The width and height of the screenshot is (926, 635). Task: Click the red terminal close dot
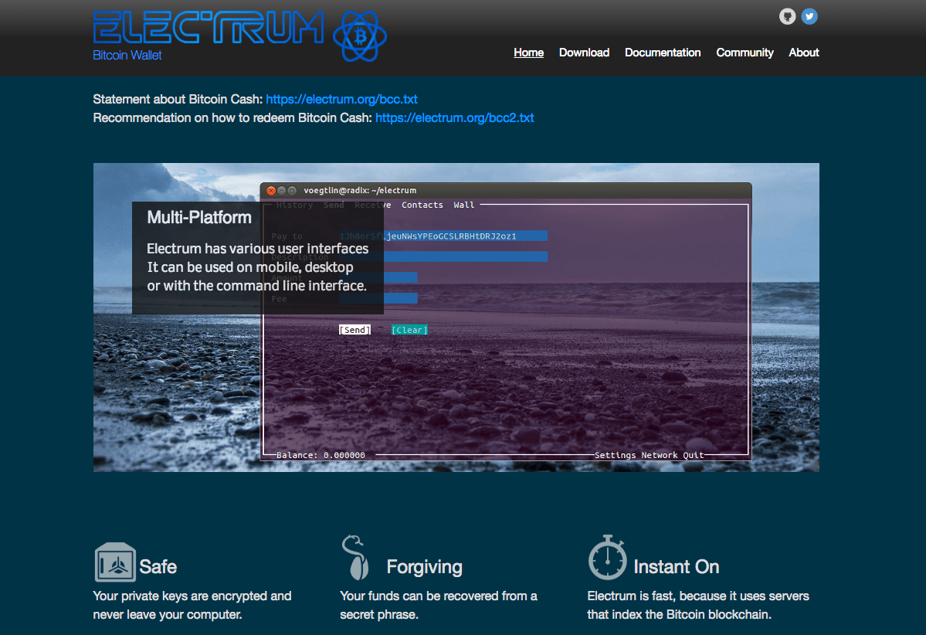coord(271,191)
